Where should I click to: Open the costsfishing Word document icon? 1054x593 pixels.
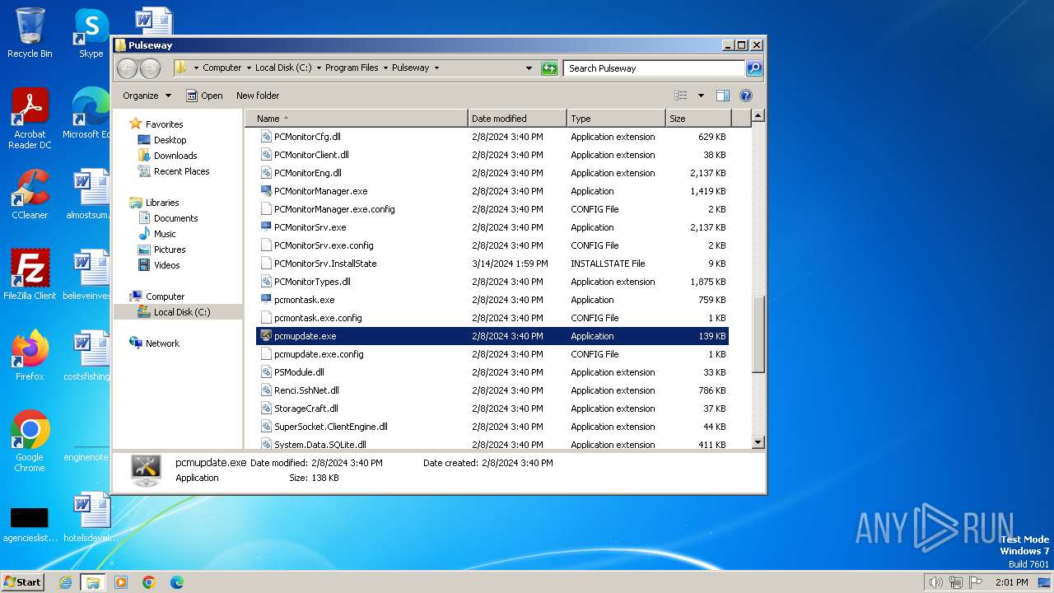[86, 356]
